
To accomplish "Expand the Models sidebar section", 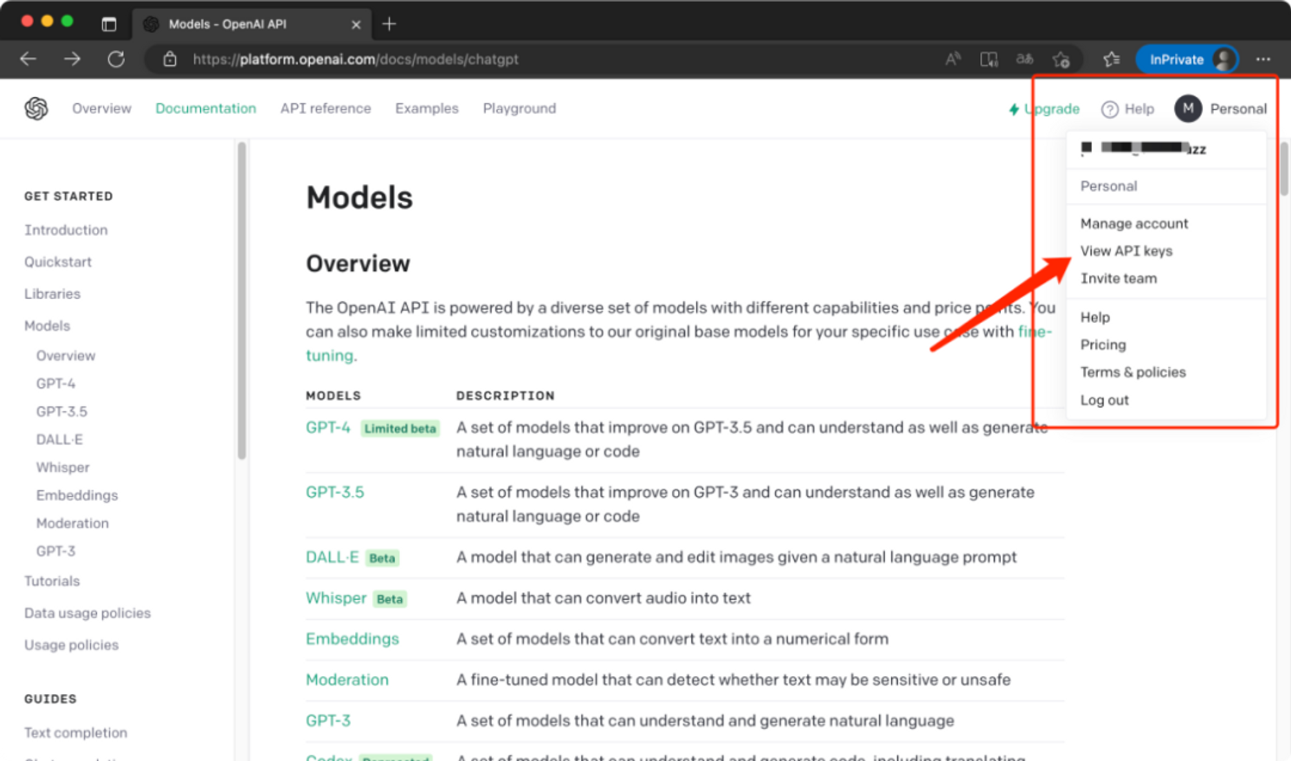I will tap(47, 326).
